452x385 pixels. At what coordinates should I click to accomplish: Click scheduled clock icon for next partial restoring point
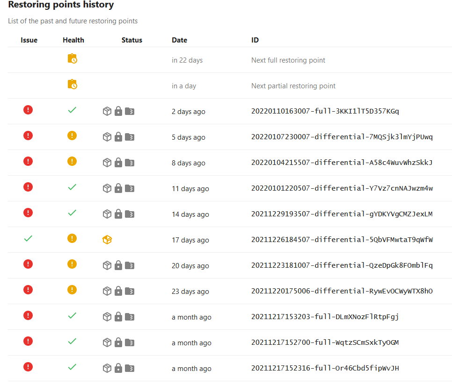[72, 84]
